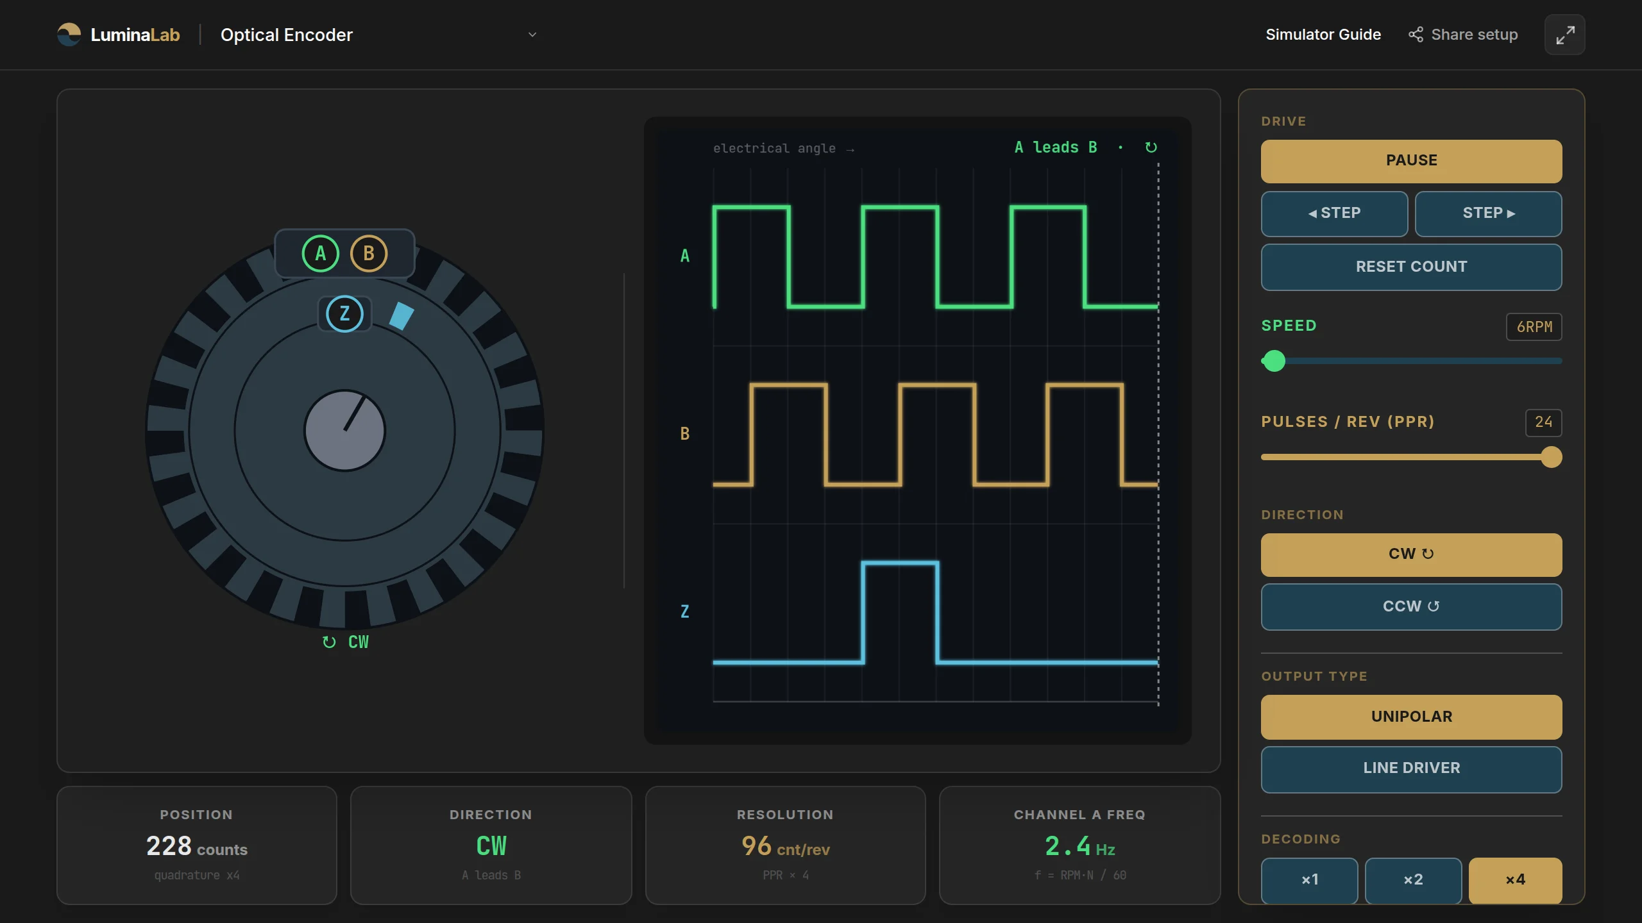Click the rotation icon in scope header
The width and height of the screenshot is (1642, 923).
tap(1151, 148)
